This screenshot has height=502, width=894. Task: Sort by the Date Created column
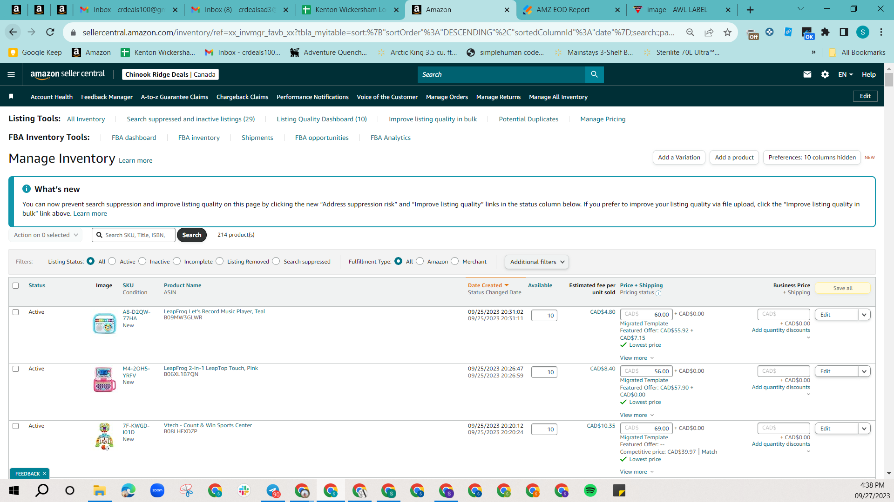tap(488, 285)
